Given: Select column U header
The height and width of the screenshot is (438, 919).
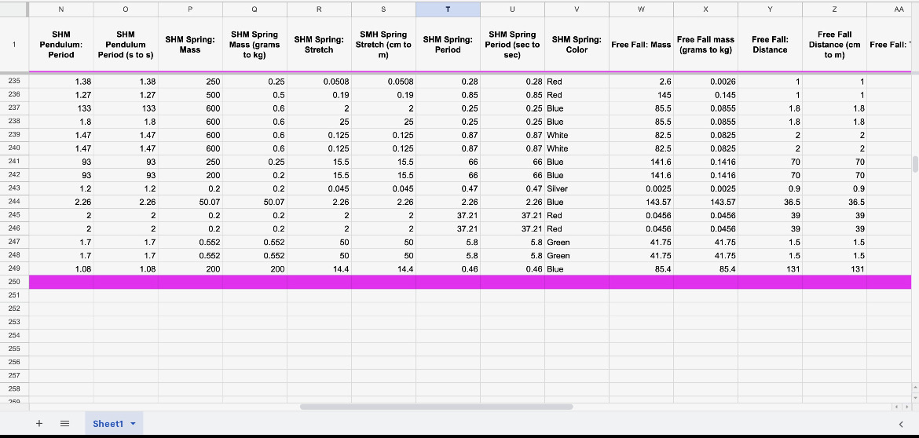Looking at the screenshot, I should point(513,9).
